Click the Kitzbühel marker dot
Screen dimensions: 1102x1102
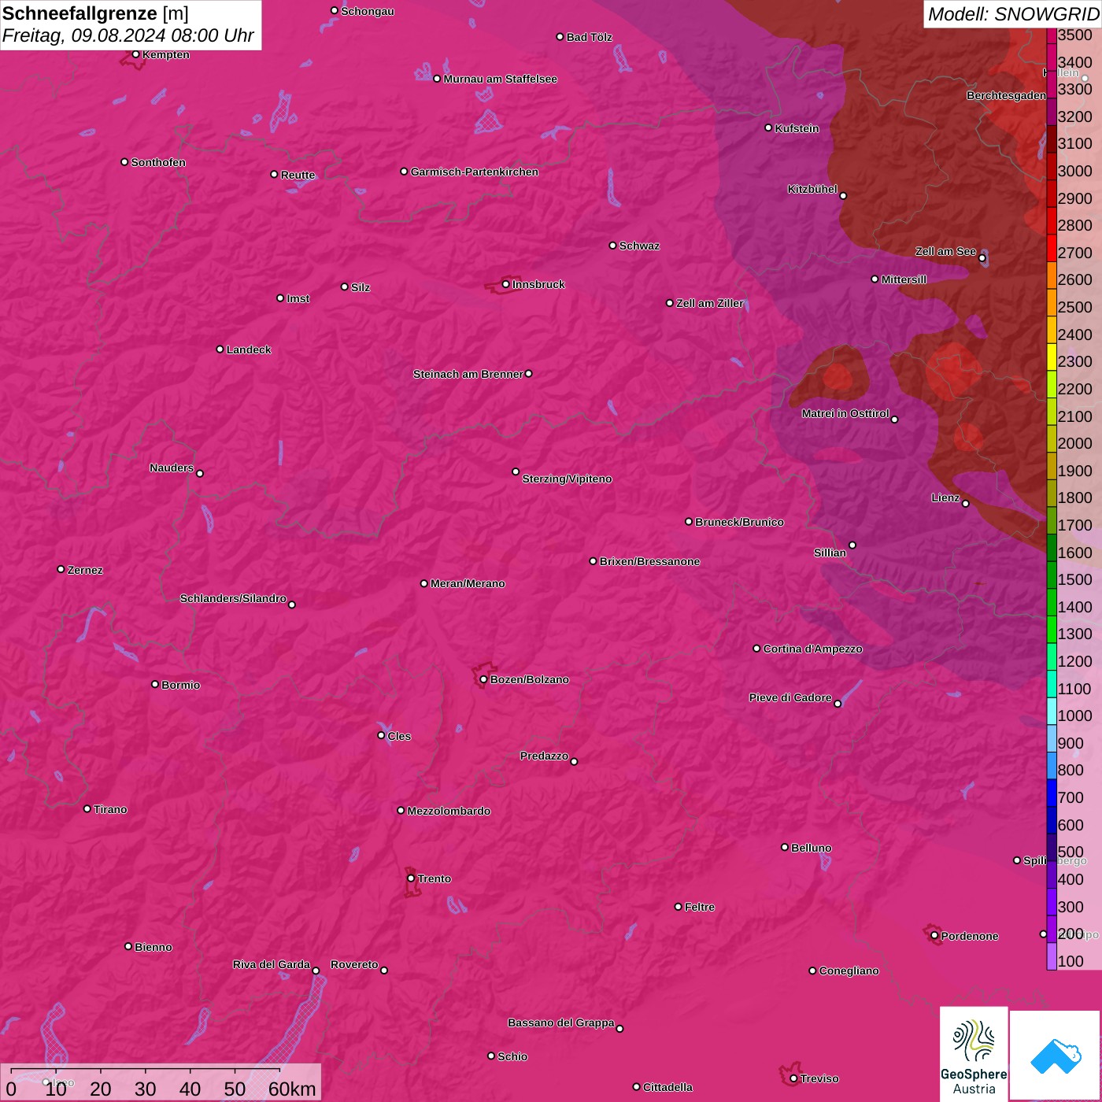pos(843,196)
